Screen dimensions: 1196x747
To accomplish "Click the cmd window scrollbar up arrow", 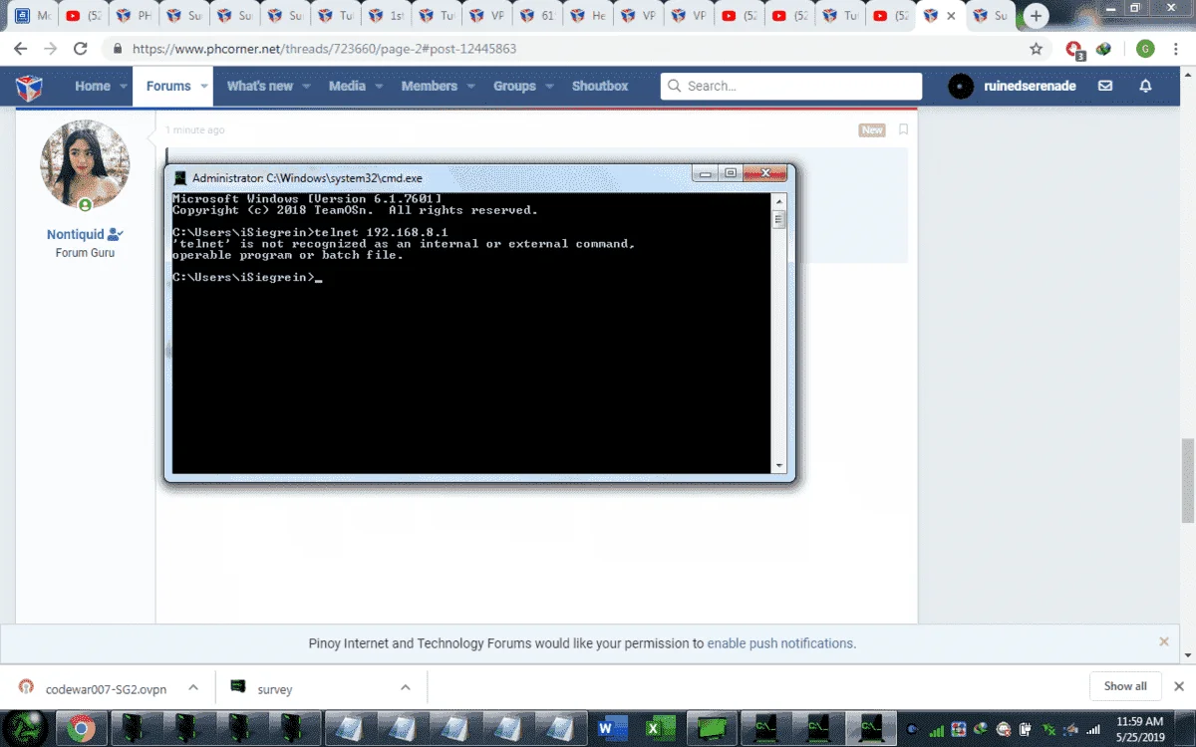I will click(779, 201).
